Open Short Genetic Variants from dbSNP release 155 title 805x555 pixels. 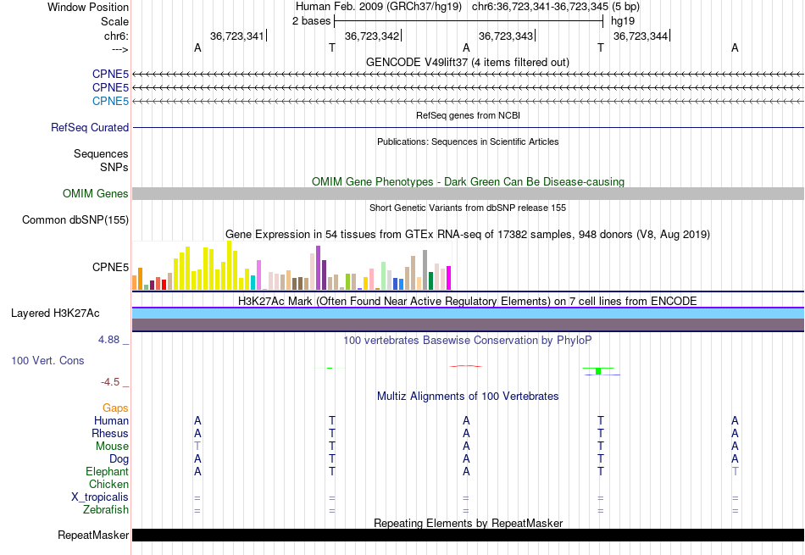coord(467,208)
